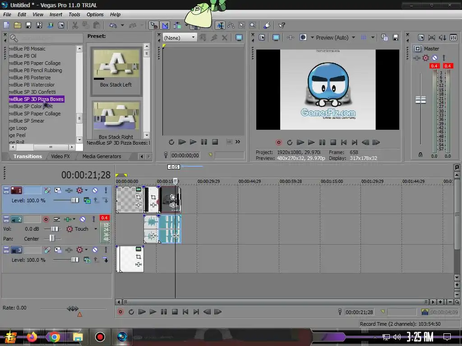Open Video FX on the preview window
462x346 pixels.
pyautogui.click(x=291, y=37)
